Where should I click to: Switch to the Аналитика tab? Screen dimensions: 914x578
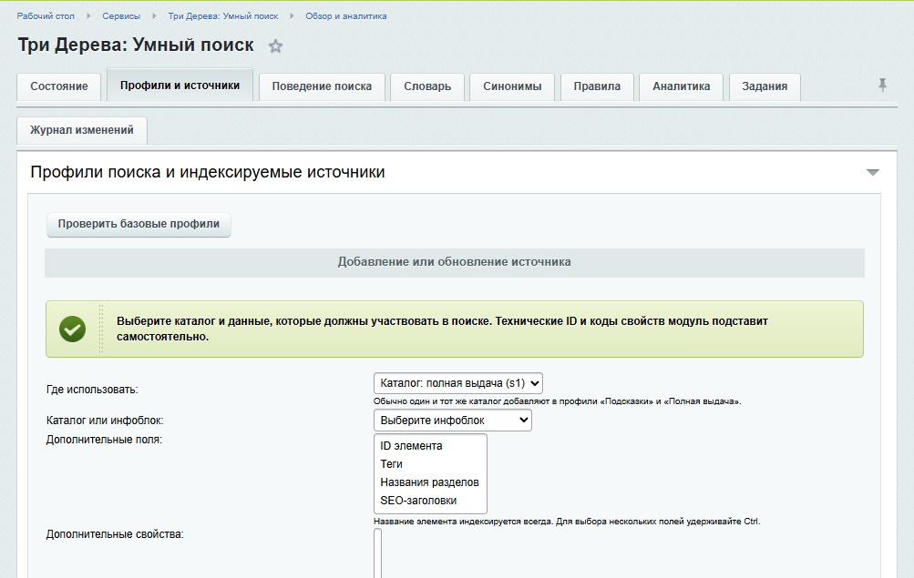click(x=681, y=86)
